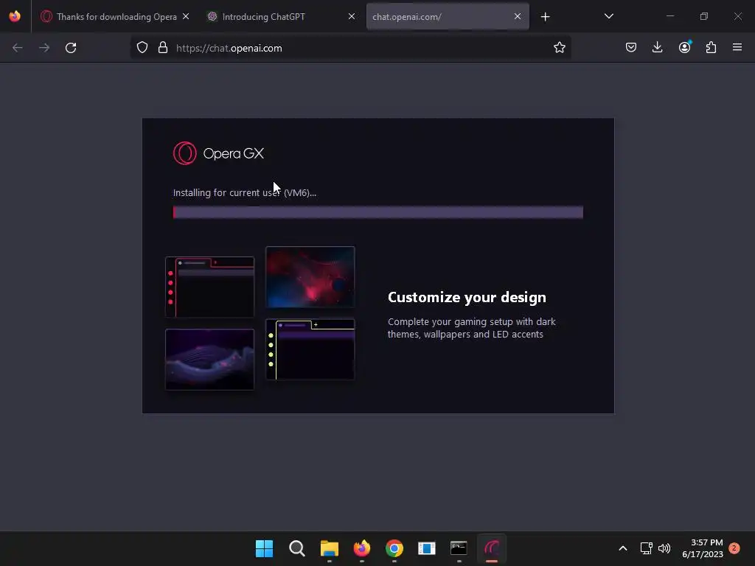Go forward to the next page

(44, 48)
